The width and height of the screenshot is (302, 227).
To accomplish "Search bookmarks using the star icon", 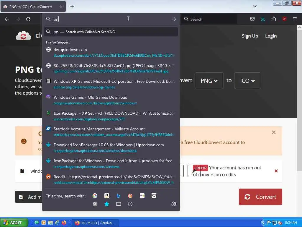I will (107, 204).
